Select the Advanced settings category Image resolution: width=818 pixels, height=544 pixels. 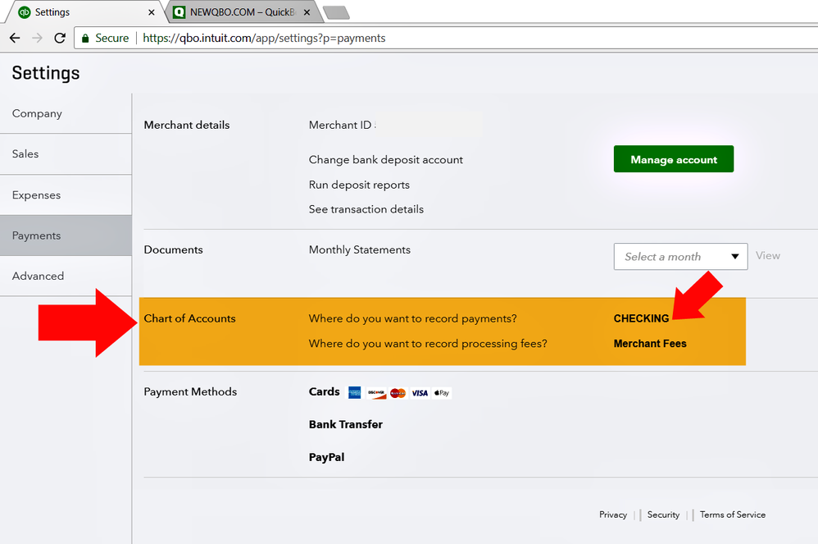coord(39,276)
